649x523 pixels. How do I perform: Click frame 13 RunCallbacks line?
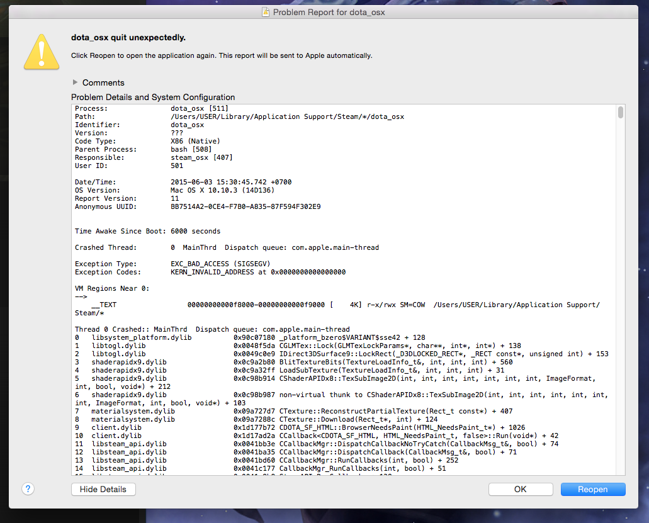pos(266,460)
